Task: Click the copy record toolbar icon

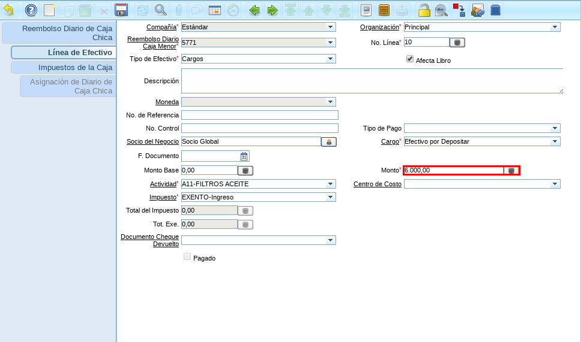Action: 67,10
